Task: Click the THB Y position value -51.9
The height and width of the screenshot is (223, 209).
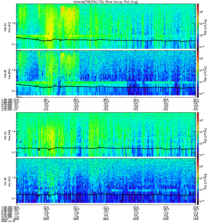Action: click(46, 101)
